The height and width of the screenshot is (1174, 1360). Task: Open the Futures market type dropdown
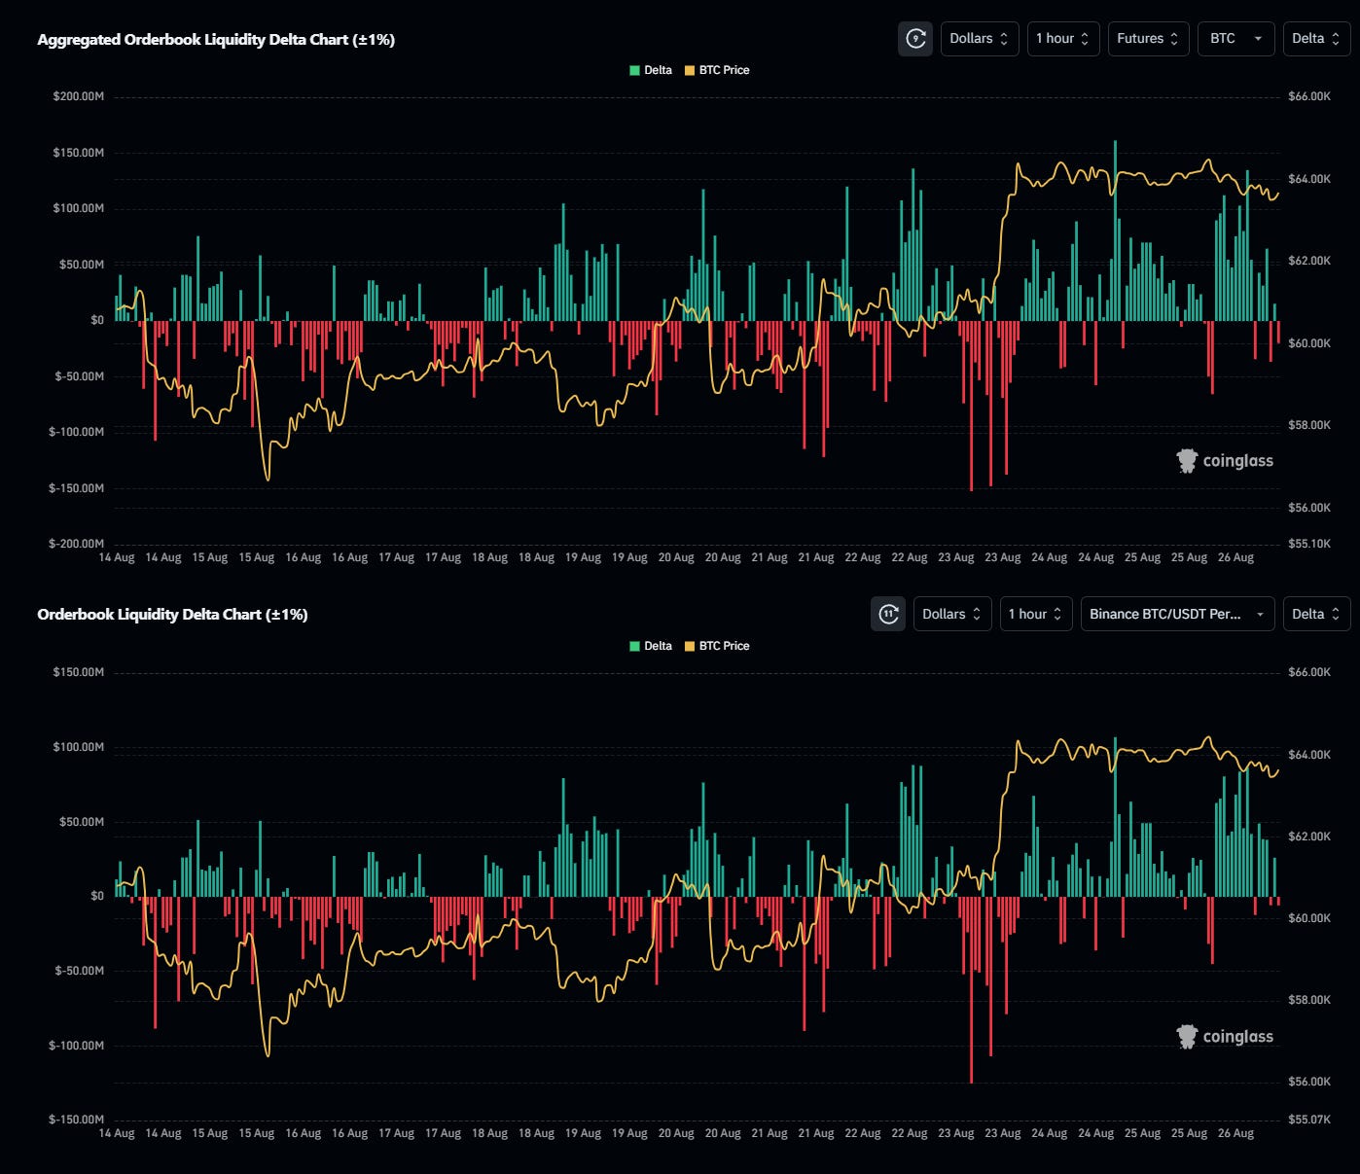[x=1149, y=39]
